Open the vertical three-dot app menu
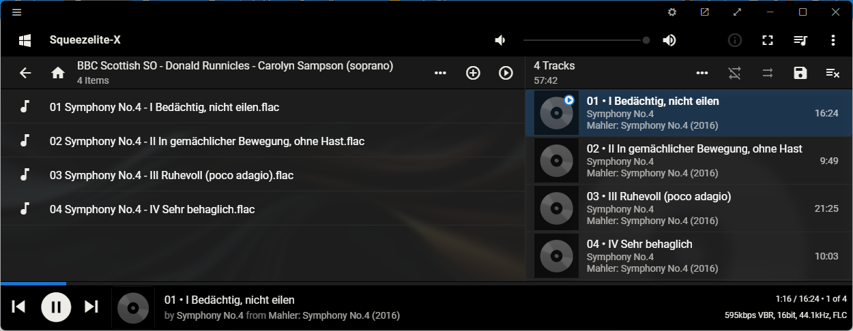Viewport: 853px width, 331px height. click(x=833, y=40)
